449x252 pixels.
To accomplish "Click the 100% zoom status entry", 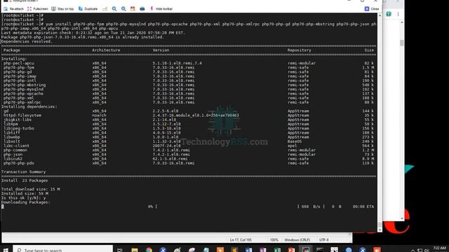I will point(274,240).
